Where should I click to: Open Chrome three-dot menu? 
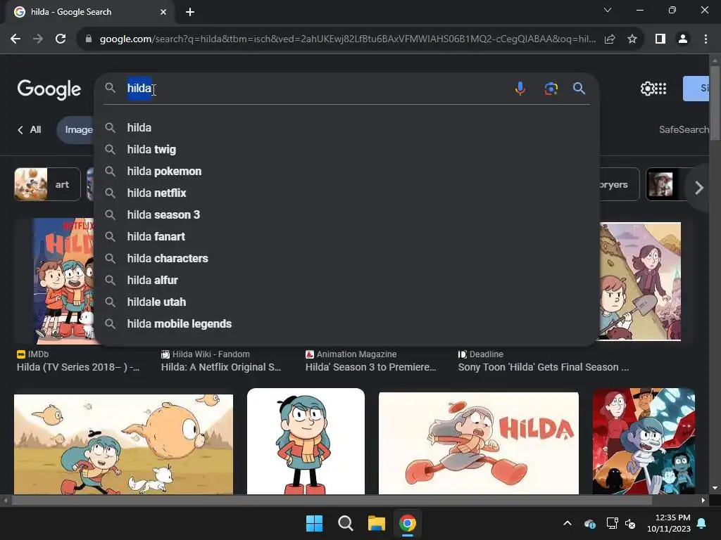pos(706,39)
